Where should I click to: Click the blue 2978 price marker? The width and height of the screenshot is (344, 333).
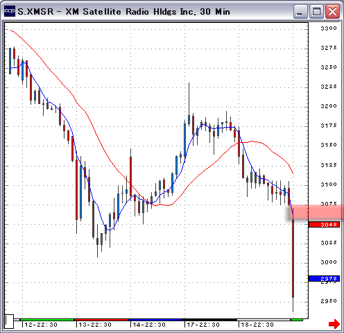point(324,279)
